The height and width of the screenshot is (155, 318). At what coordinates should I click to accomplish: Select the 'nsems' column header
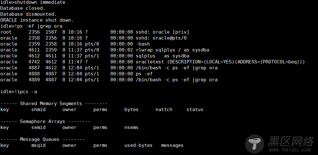tap(131, 127)
